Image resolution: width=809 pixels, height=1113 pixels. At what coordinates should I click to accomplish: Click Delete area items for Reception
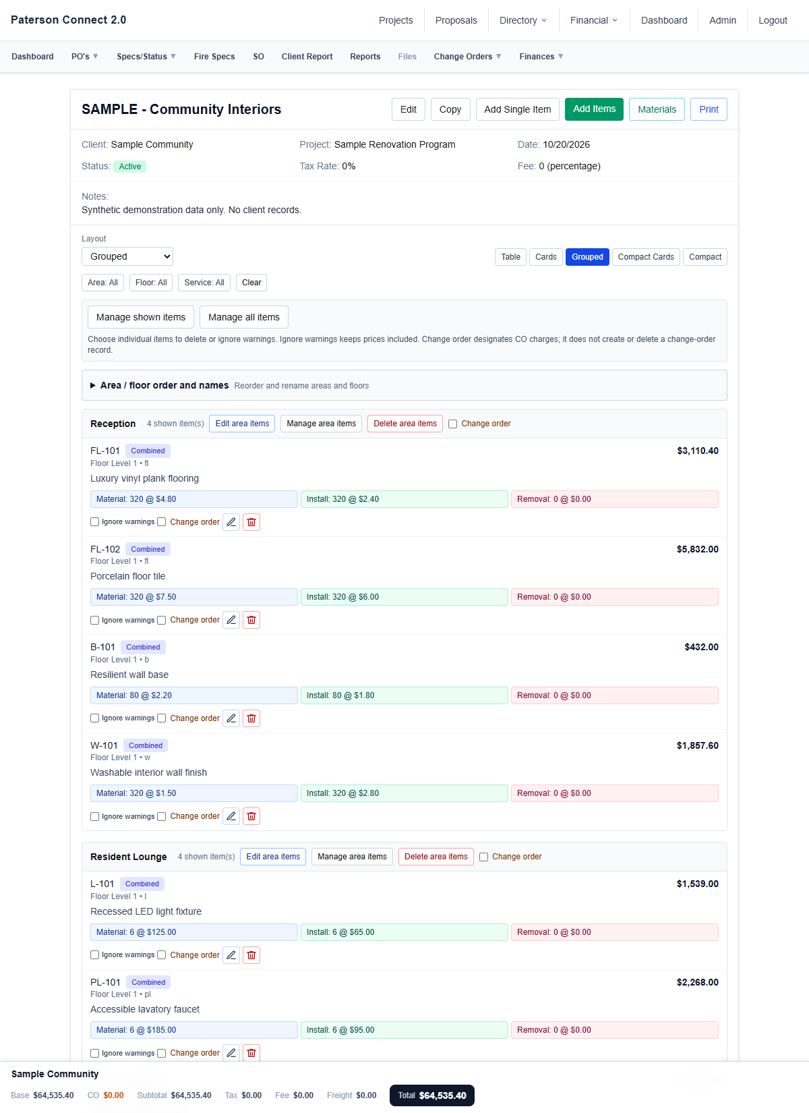click(405, 424)
